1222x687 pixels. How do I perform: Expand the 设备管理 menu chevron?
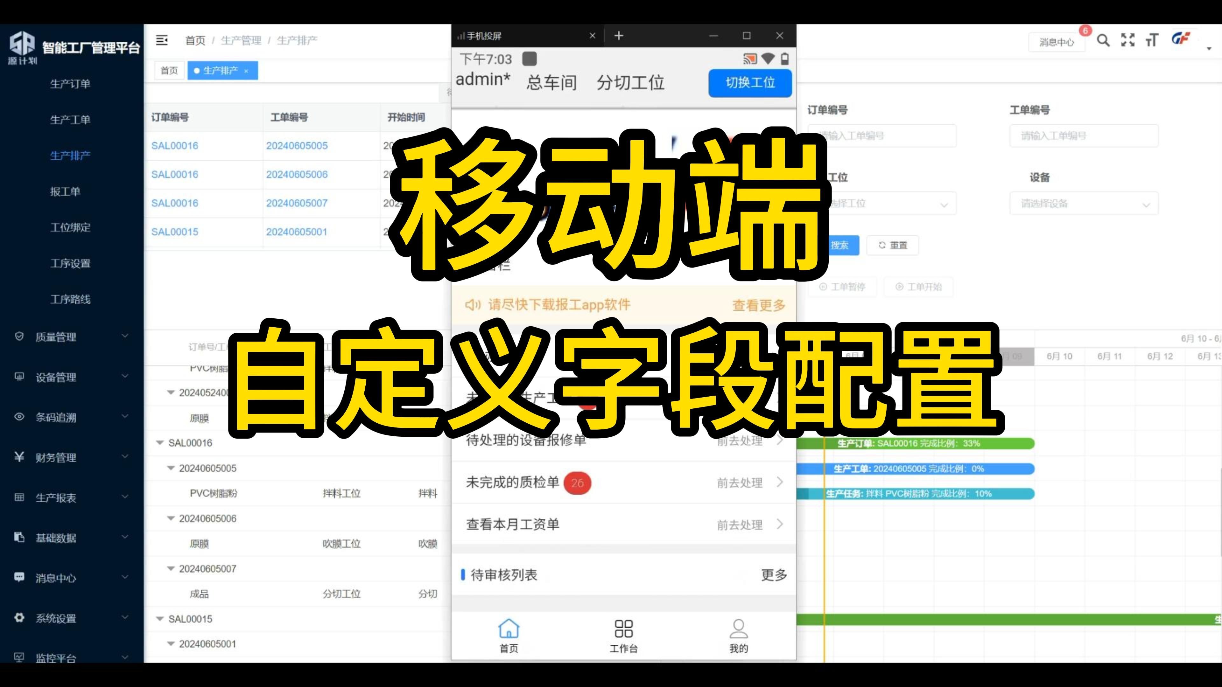(125, 377)
